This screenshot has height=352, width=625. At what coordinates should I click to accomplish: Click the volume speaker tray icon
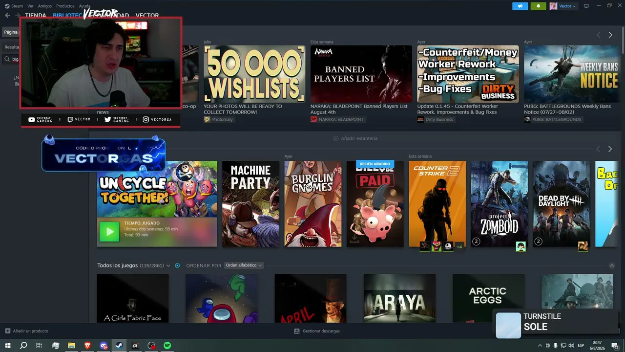(571, 346)
